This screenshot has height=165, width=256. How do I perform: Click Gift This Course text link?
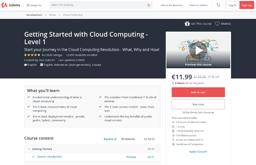(201, 24)
